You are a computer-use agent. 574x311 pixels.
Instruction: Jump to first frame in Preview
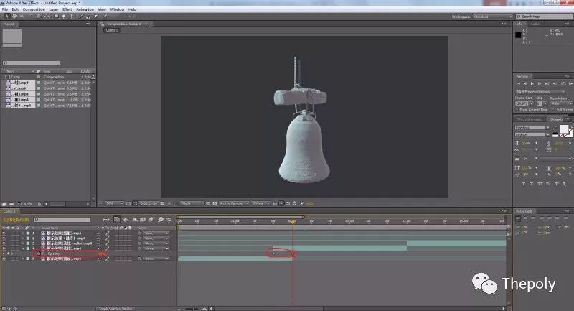pos(518,83)
